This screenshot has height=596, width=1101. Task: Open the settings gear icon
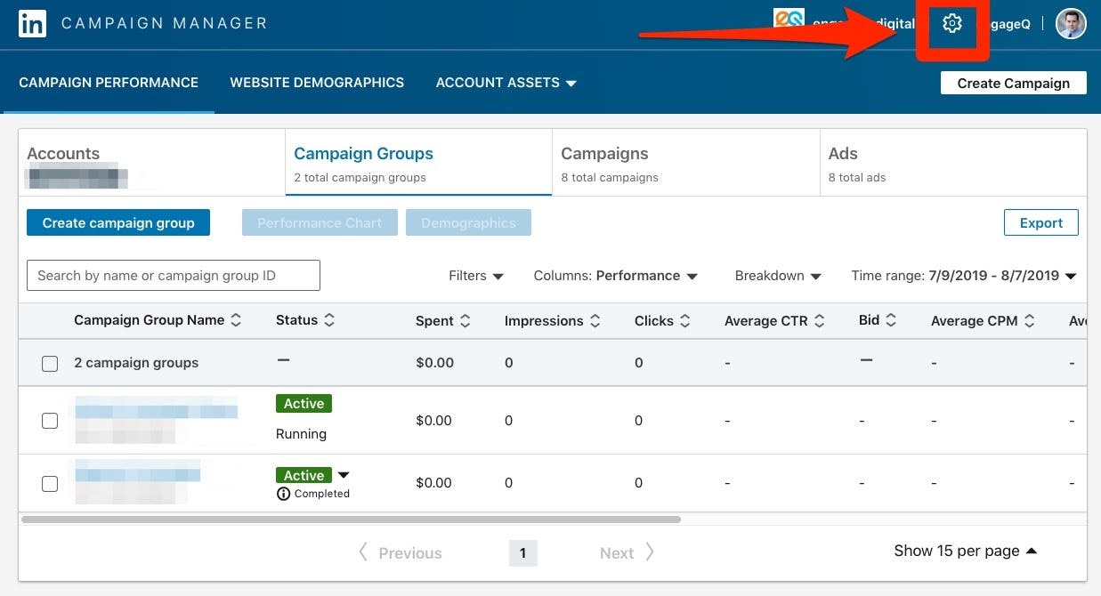tap(952, 24)
